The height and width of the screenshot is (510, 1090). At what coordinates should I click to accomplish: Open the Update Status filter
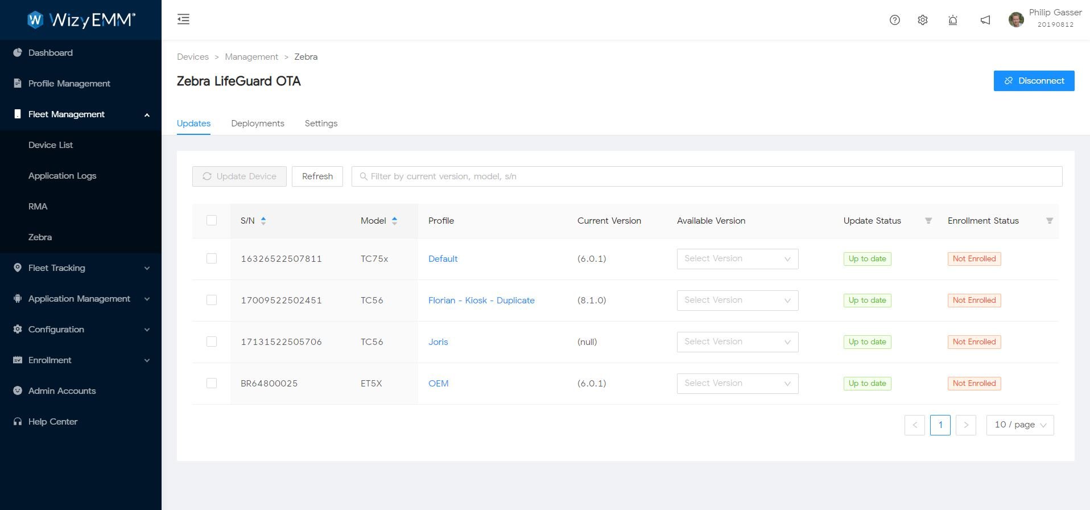click(928, 221)
